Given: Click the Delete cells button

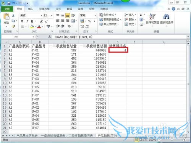Looking at the screenshot, I should (x=130, y=19).
